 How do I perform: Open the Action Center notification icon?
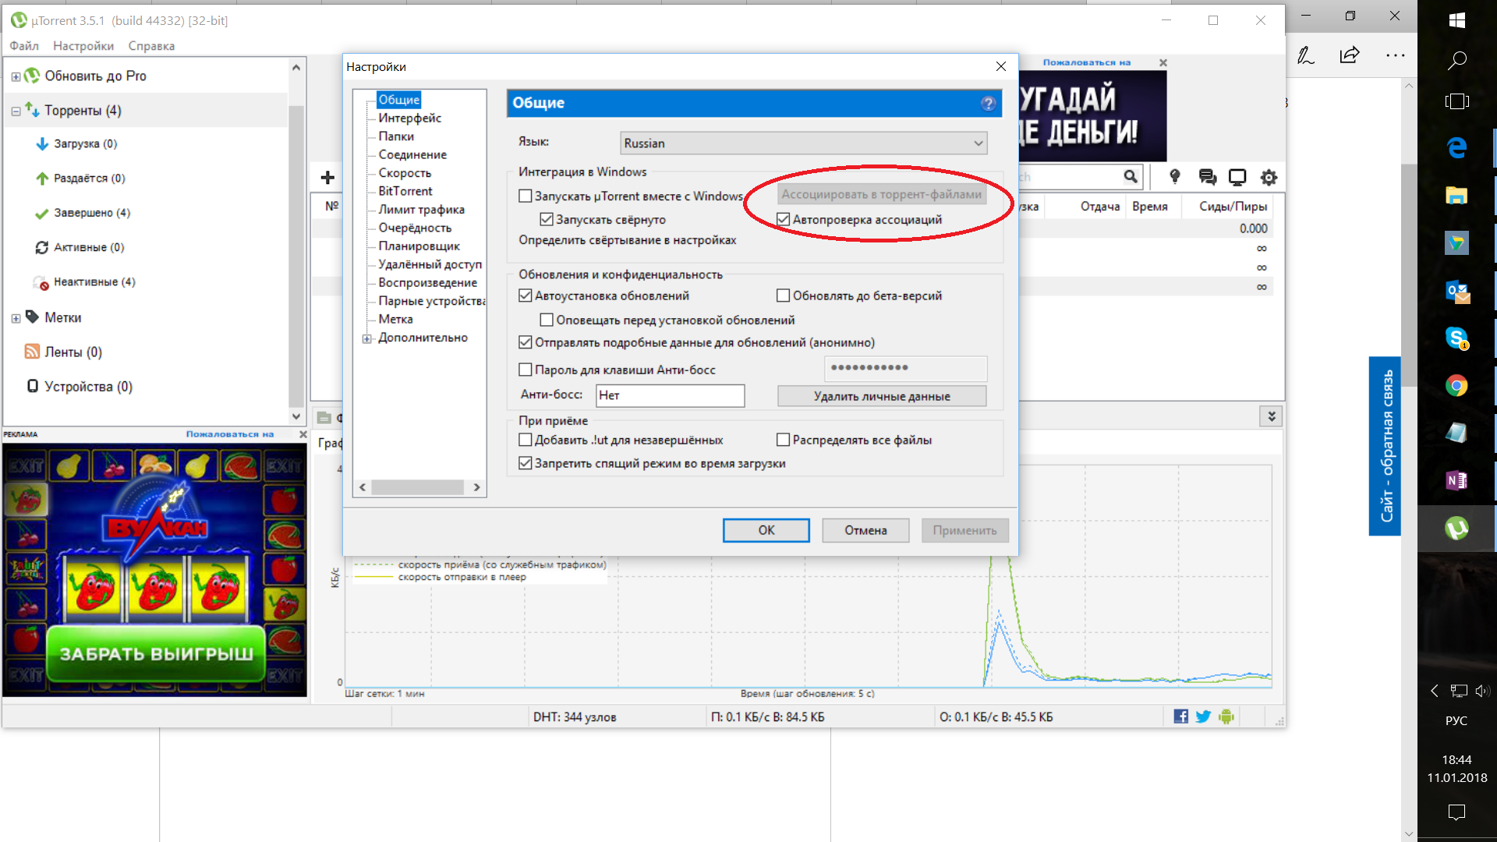pyautogui.click(x=1456, y=812)
